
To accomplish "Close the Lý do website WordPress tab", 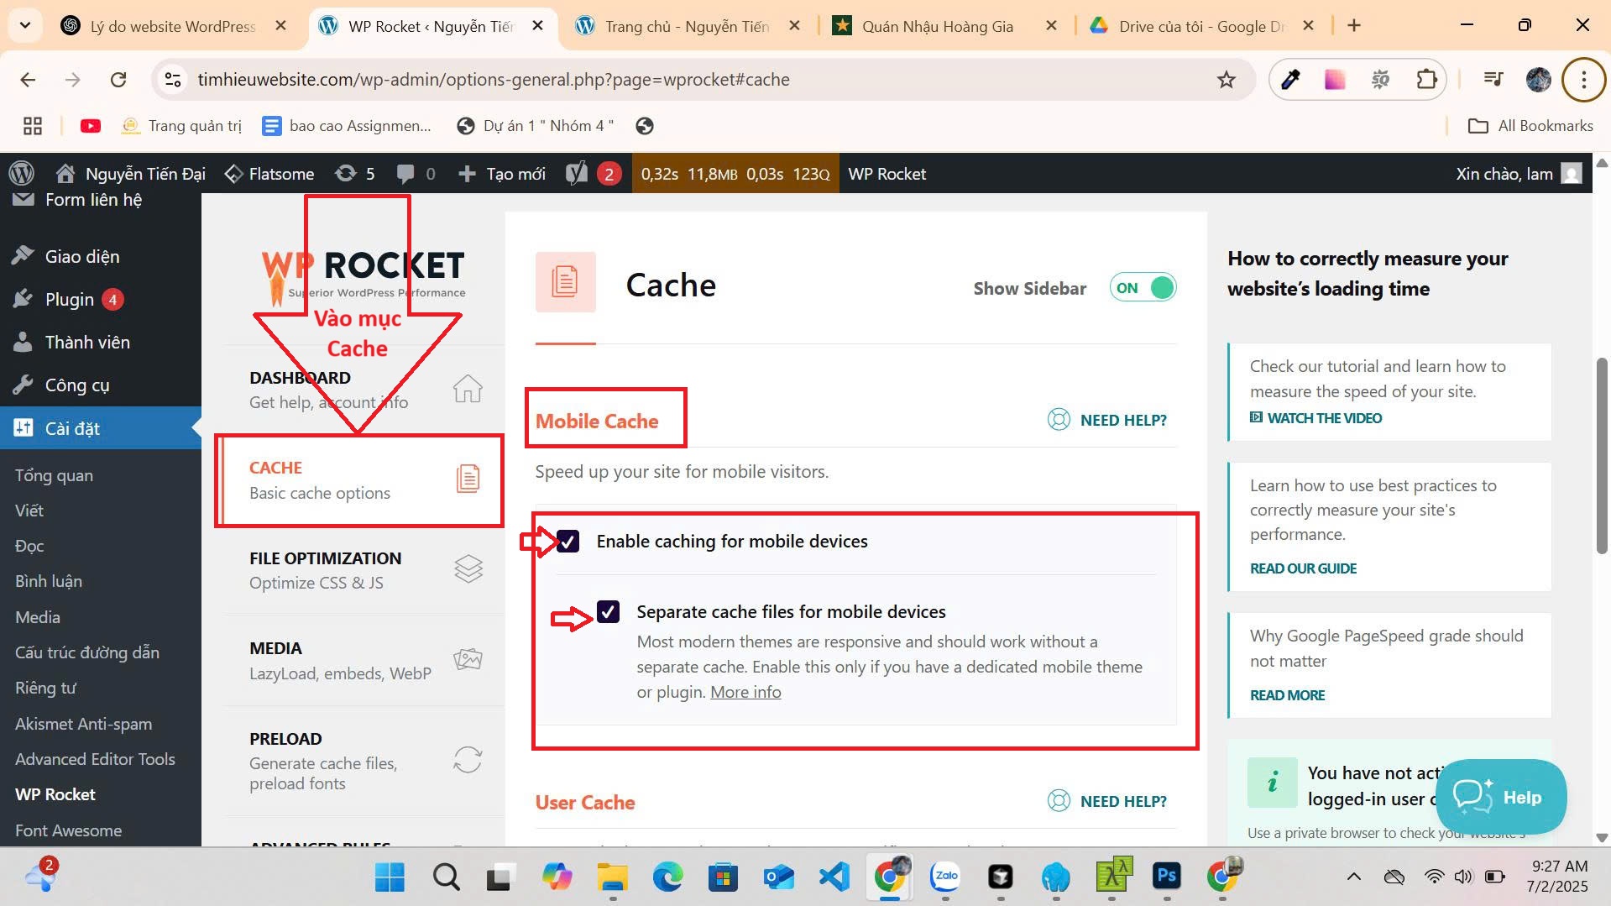I will point(281,26).
